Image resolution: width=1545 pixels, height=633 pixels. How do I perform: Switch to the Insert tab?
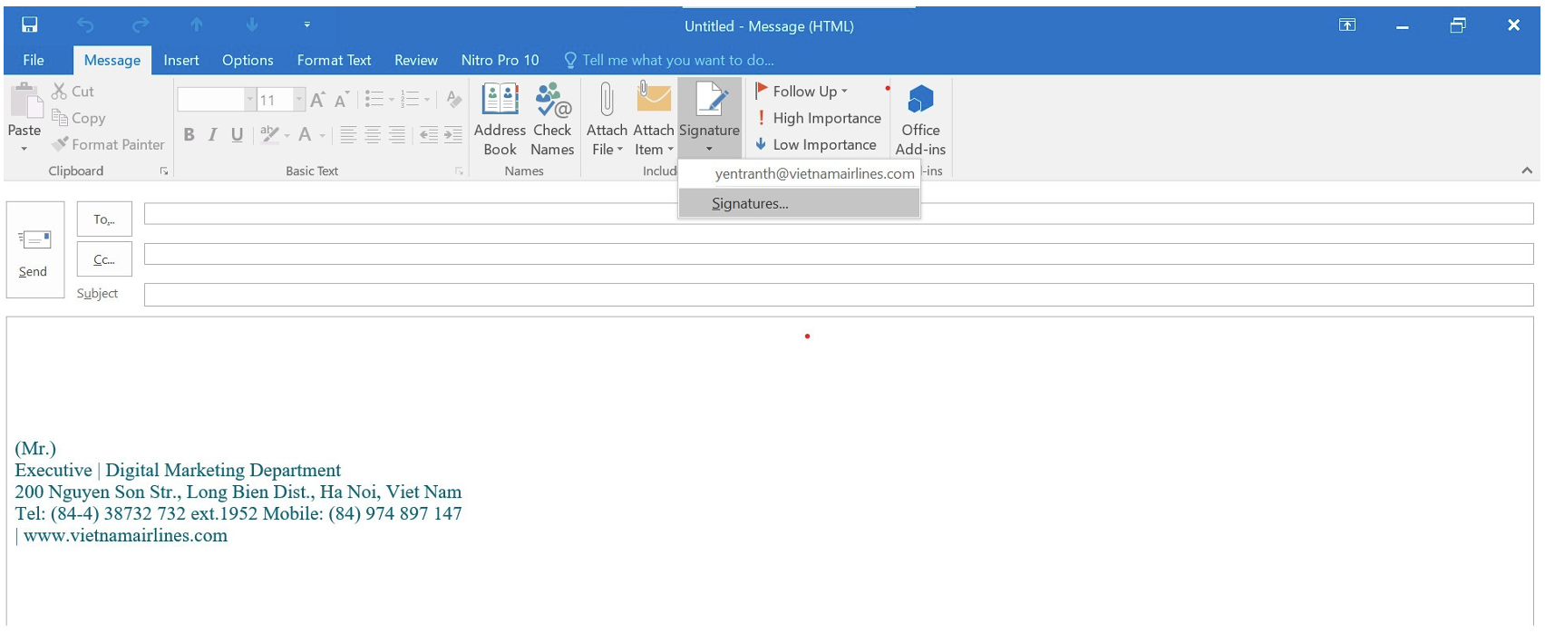pos(181,60)
